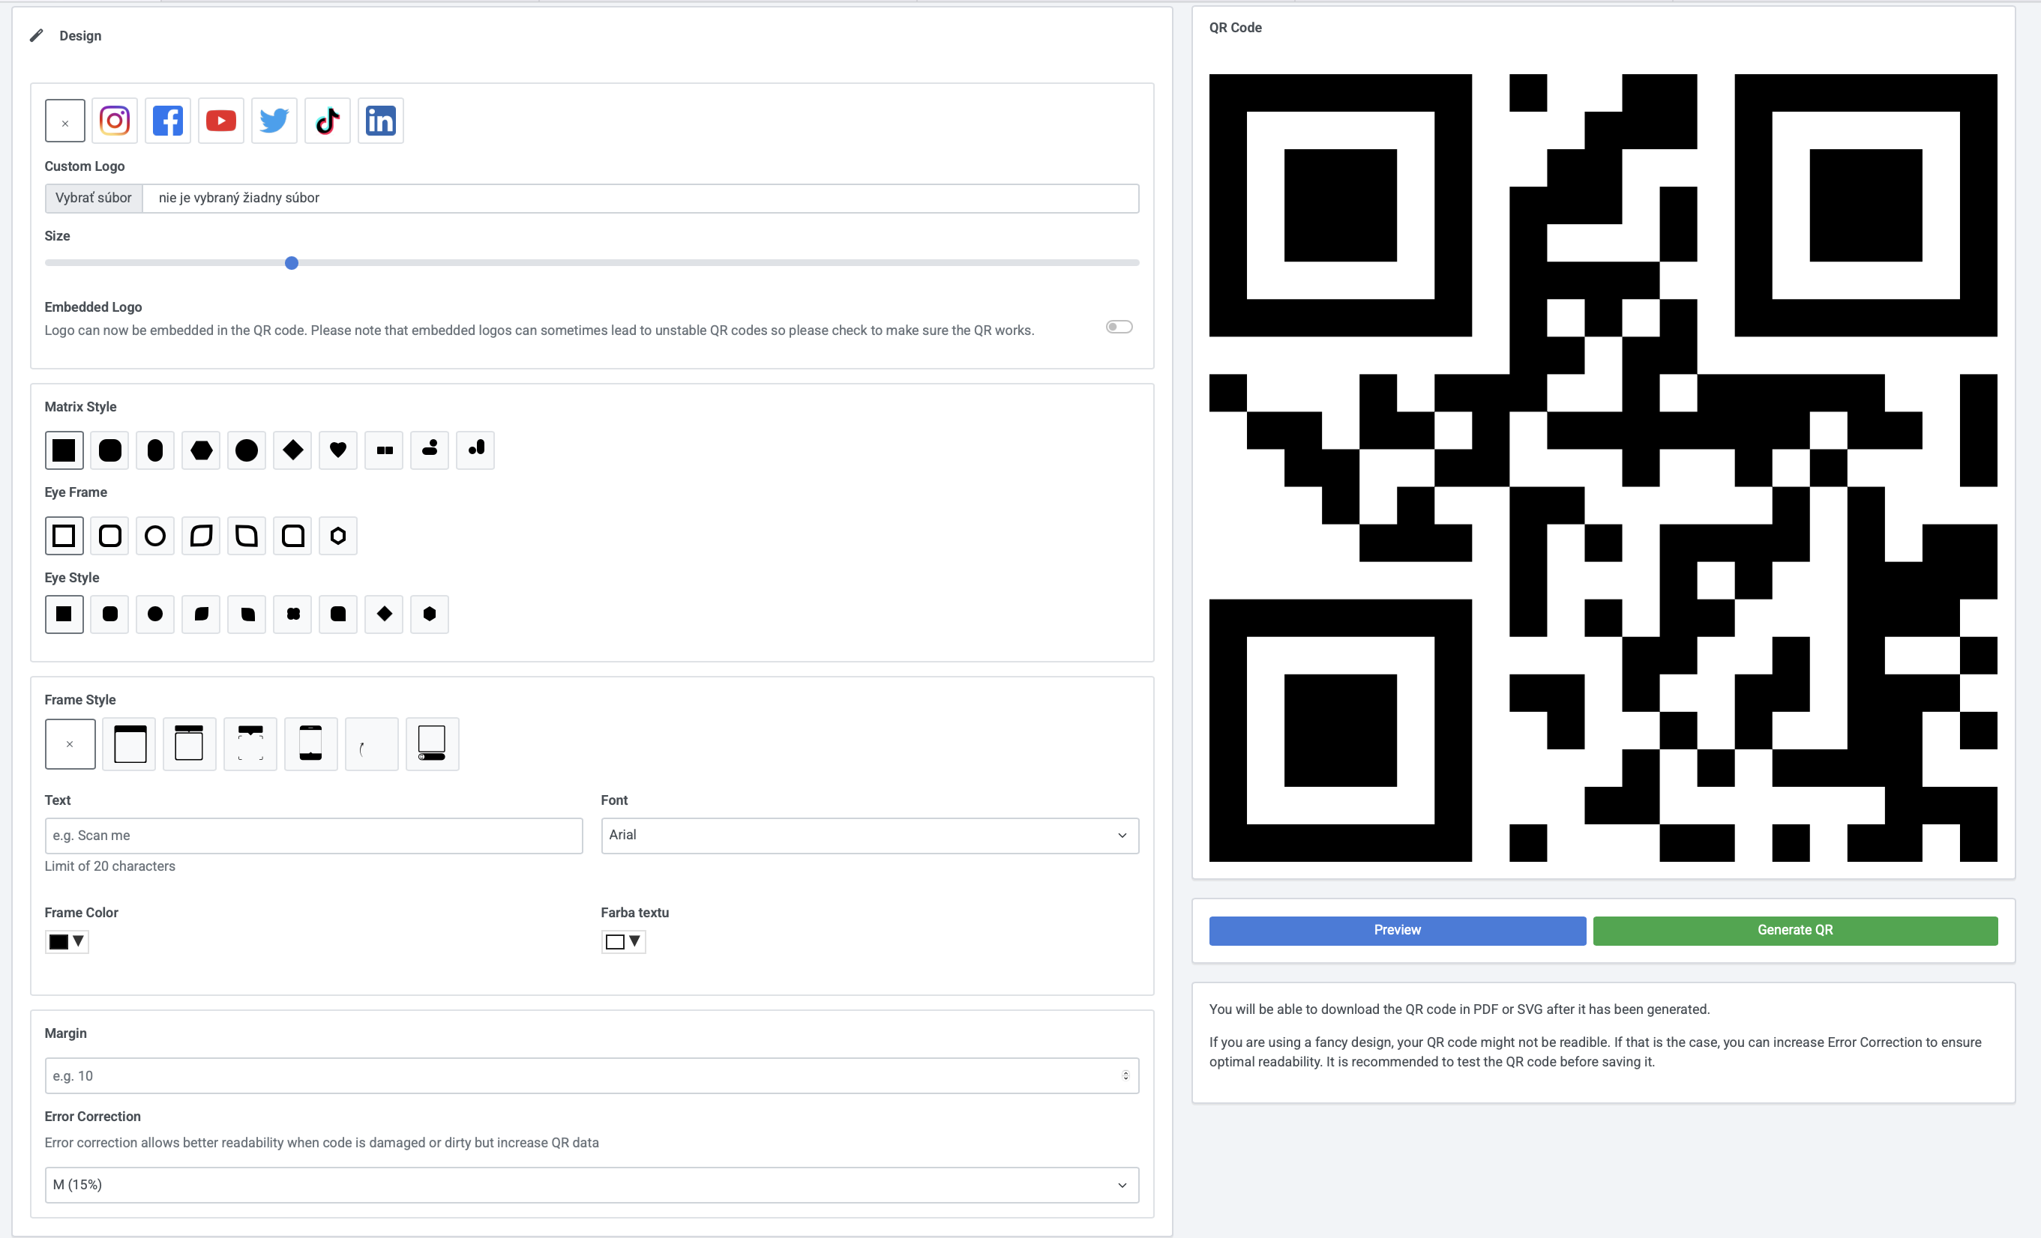
Task: Select the frame style with top banner
Action: (x=129, y=743)
